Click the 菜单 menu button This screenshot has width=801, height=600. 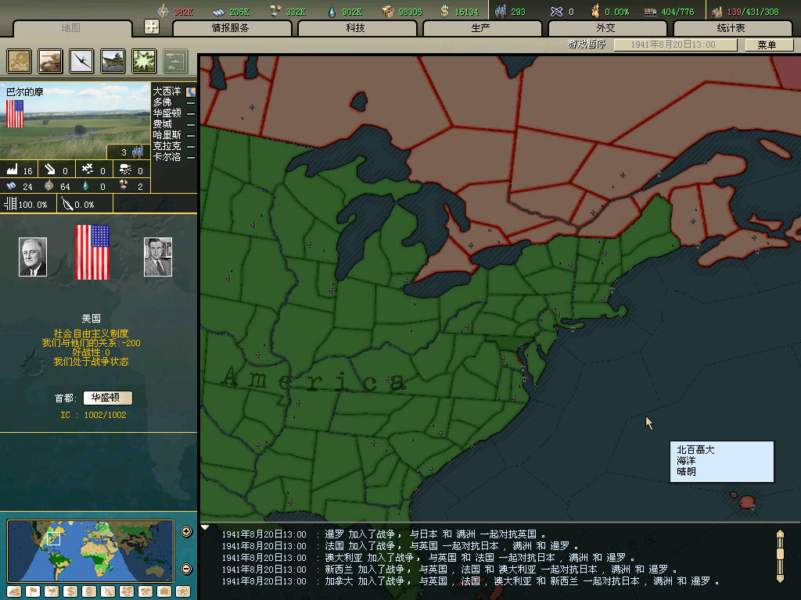click(x=769, y=45)
